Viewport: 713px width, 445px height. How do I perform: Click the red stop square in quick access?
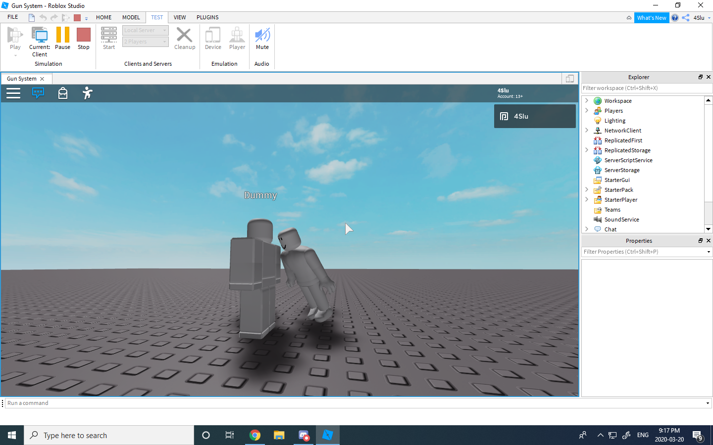tap(77, 18)
